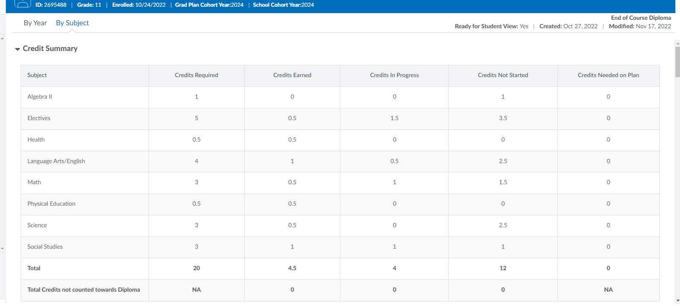This screenshot has height=306, width=680.
Task: Click the Physical Education row label
Action: [x=51, y=204]
